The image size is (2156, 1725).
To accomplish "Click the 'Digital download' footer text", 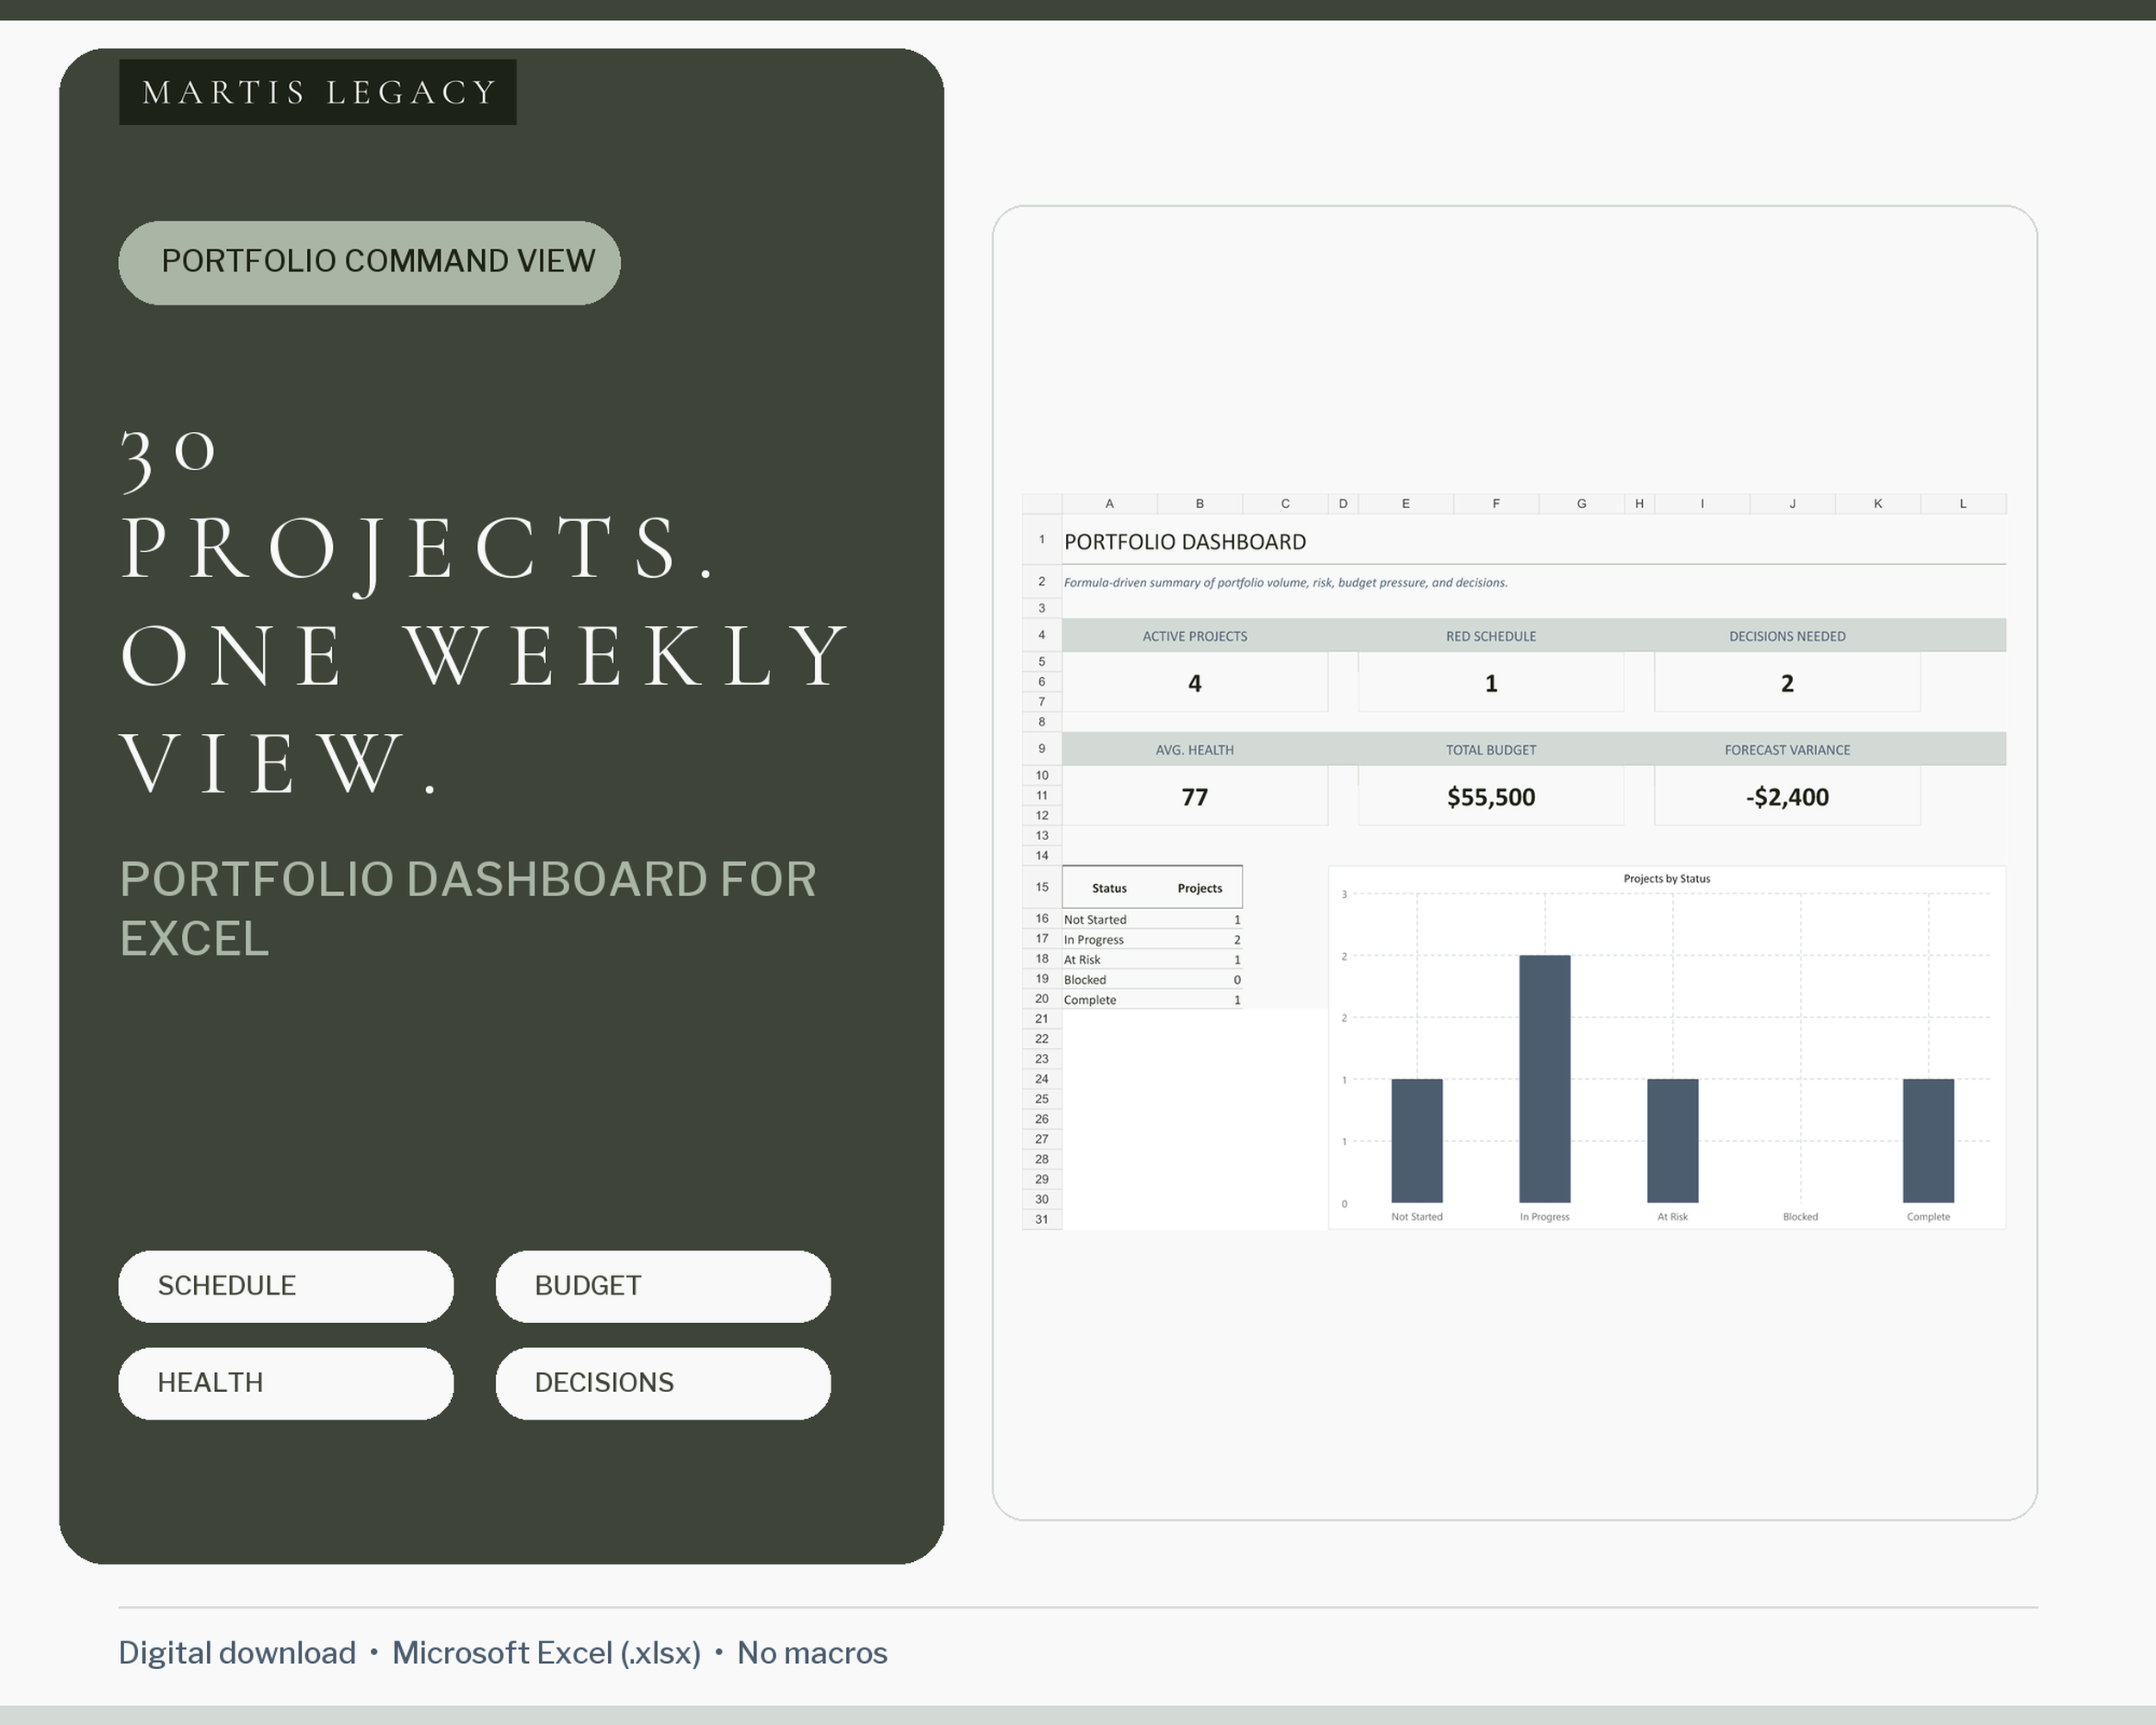I will pyautogui.click(x=237, y=1653).
